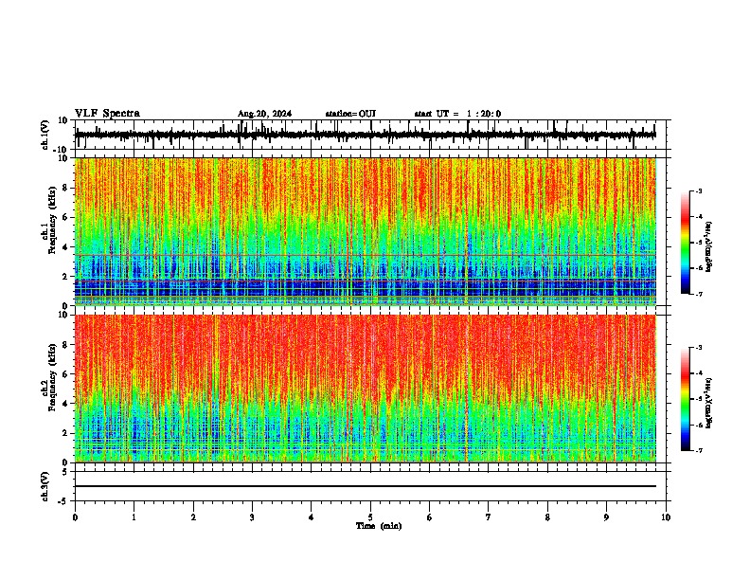The height and width of the screenshot is (580, 750).
Task: Click the "9" tick on the time axis
Action: pos(606,517)
